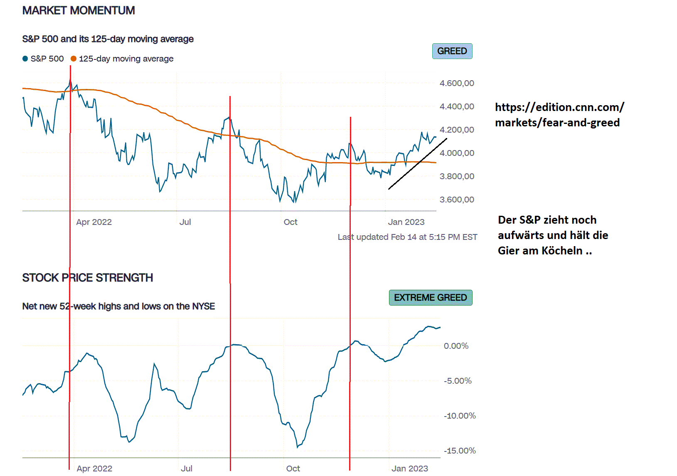Open the edition.cnn.com fear-and-greed link
The height and width of the screenshot is (476, 677).
pyautogui.click(x=559, y=115)
